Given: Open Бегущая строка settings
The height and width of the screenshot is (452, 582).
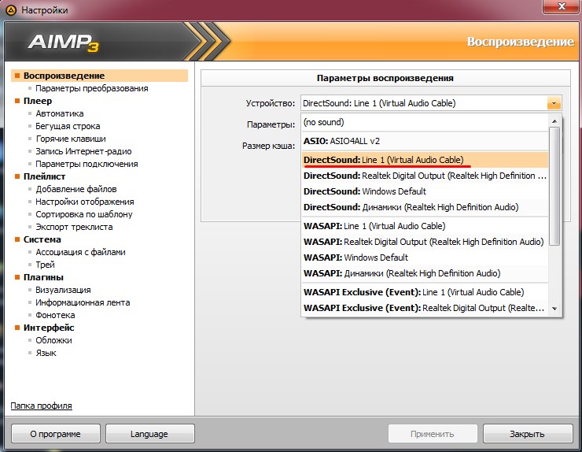Looking at the screenshot, I should tap(68, 126).
